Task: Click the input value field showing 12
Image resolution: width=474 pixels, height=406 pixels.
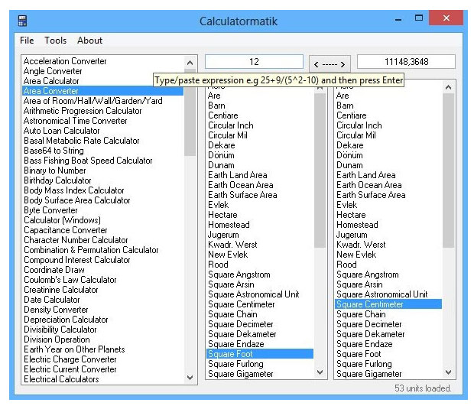Action: [254, 62]
